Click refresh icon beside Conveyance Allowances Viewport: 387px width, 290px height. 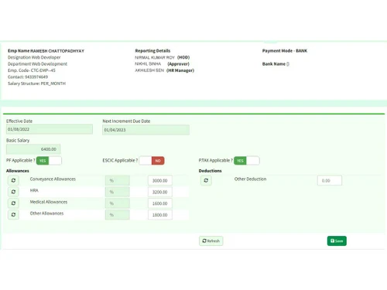point(13,180)
